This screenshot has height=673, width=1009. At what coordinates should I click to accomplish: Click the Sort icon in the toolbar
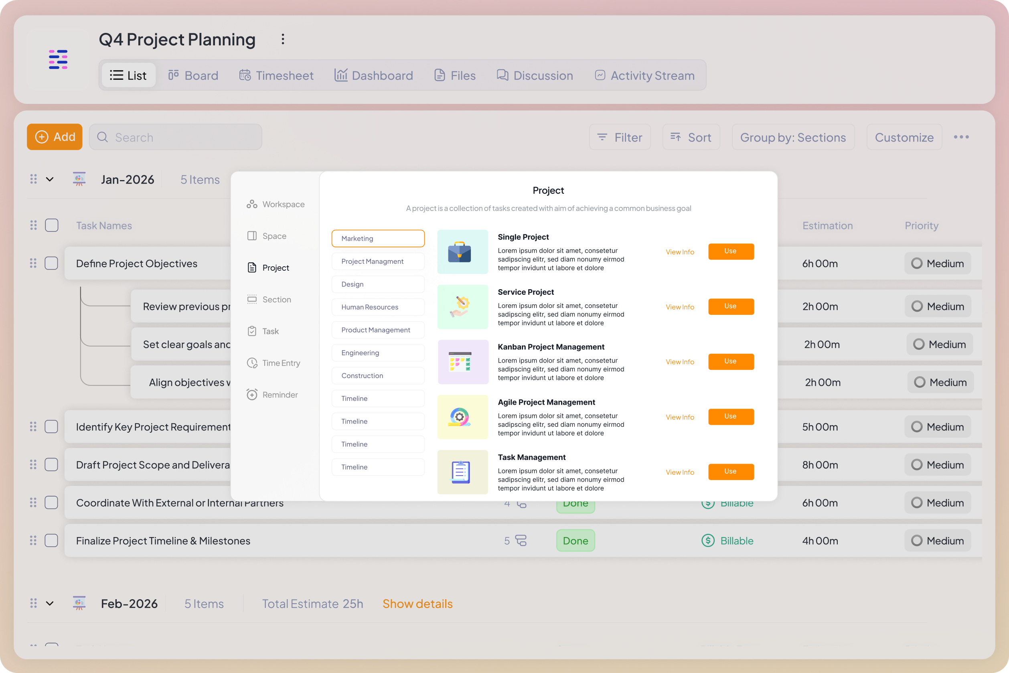click(x=675, y=137)
